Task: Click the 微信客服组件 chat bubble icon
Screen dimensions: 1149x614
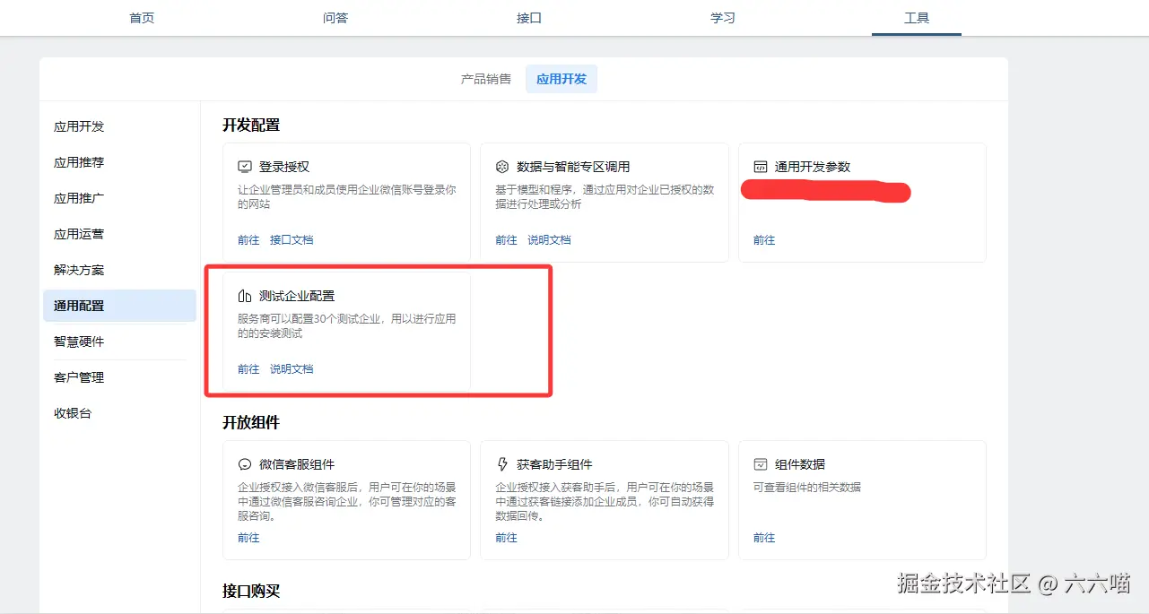Action: pos(245,464)
